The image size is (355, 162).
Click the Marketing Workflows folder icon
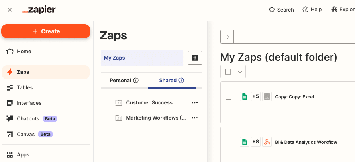click(119, 118)
